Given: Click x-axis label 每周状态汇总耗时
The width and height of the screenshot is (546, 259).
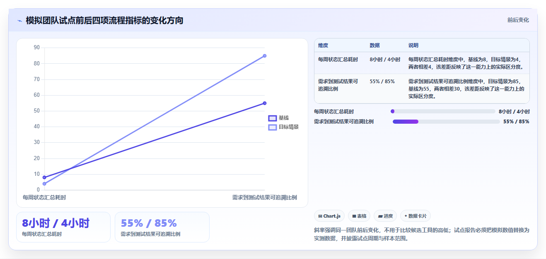Looking at the screenshot, I should pyautogui.click(x=44, y=197).
